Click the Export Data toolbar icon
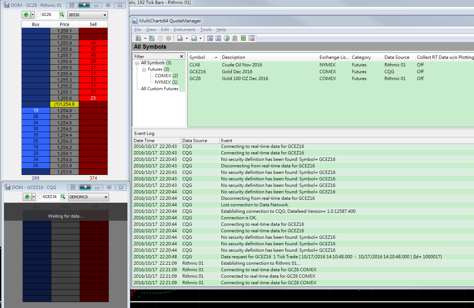474x308 pixels. (x=180, y=38)
